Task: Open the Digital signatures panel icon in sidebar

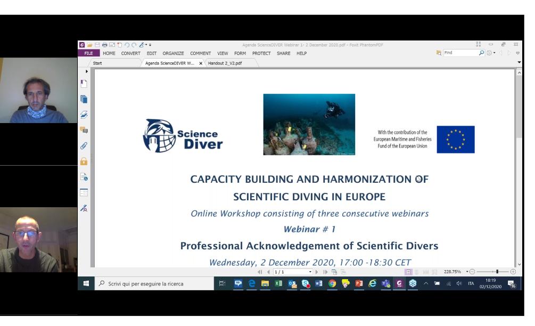Action: (84, 177)
